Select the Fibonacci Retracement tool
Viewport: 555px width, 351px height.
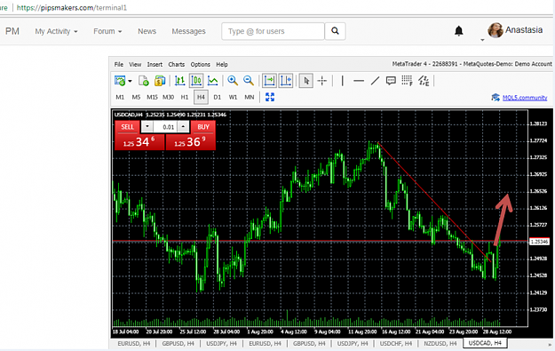407,81
